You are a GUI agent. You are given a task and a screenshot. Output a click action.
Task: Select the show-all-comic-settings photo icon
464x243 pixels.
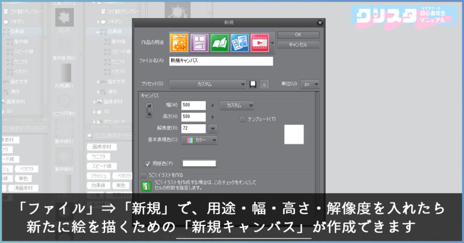pos(240,43)
